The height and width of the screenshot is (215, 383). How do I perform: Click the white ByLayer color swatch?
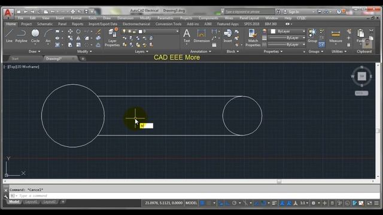[273, 31]
